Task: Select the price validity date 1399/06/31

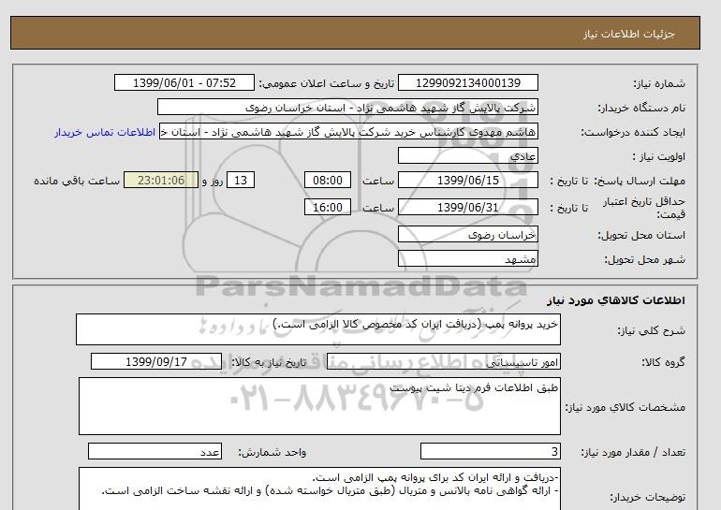Action: point(467,207)
